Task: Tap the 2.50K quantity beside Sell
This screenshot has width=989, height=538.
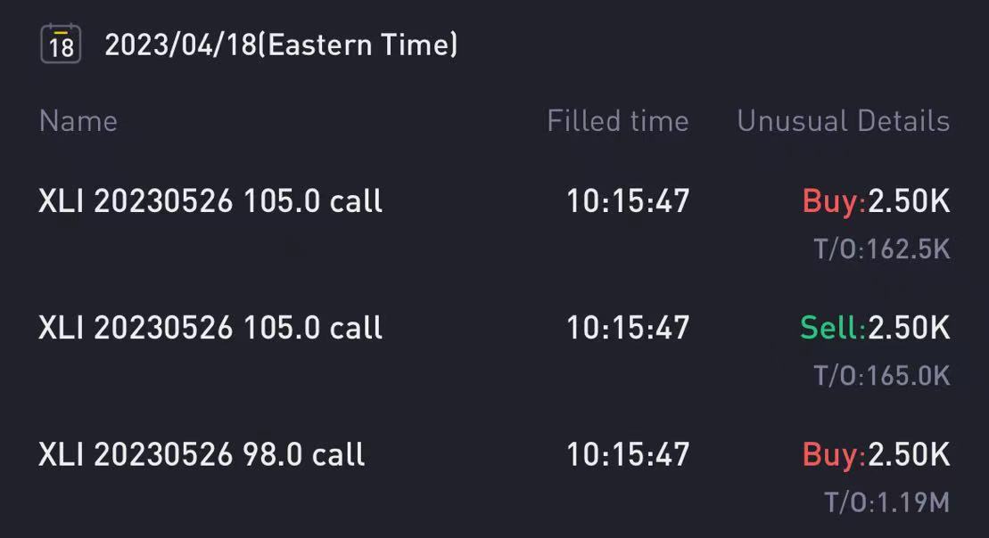Action: click(909, 328)
